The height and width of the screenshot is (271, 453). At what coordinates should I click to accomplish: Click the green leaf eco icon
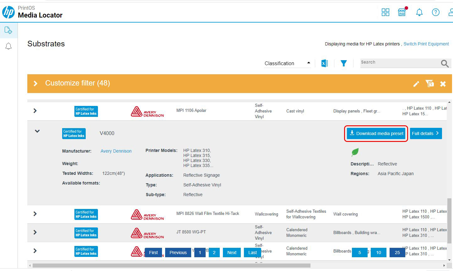point(355,152)
